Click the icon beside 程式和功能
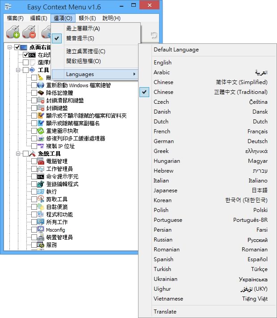The image size is (277, 318). (41, 214)
